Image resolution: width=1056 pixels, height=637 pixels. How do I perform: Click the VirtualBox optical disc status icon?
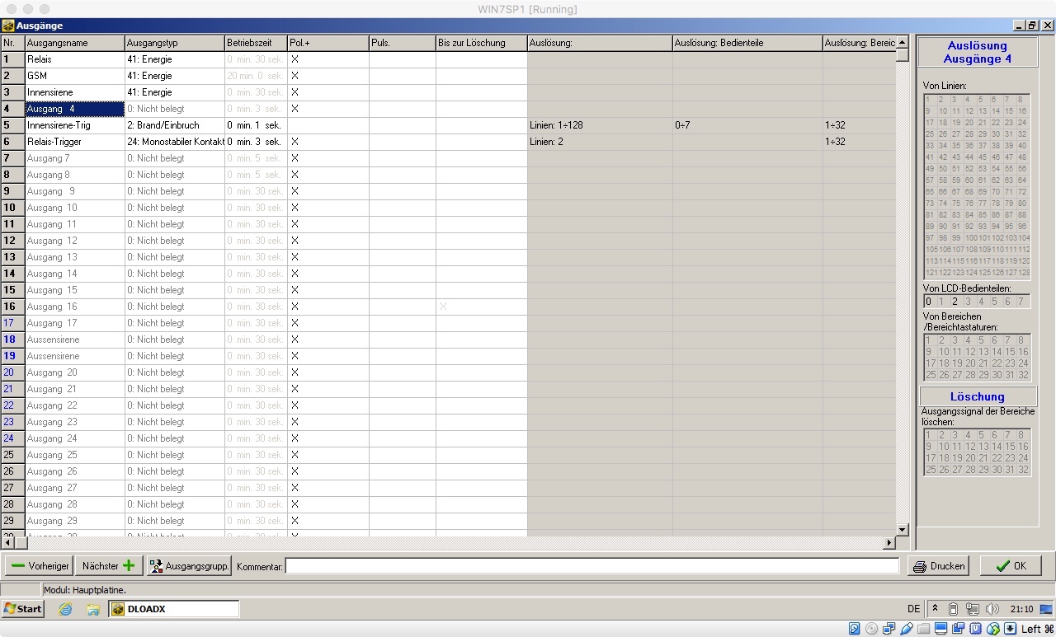click(872, 629)
